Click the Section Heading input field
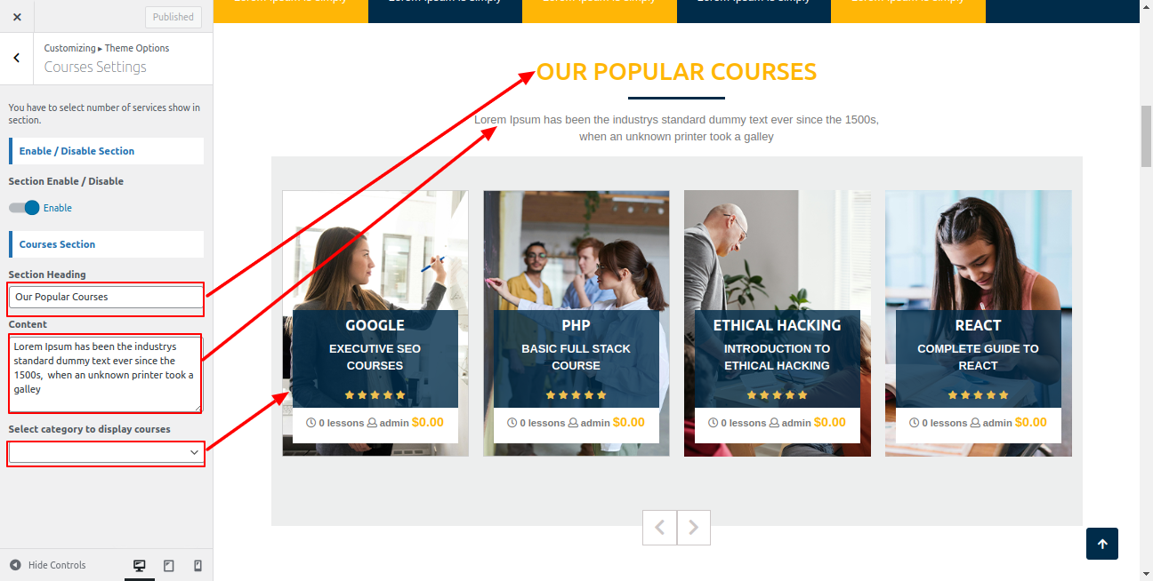 point(106,297)
